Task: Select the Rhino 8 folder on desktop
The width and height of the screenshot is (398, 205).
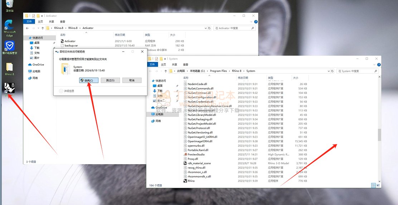Action: (x=9, y=68)
